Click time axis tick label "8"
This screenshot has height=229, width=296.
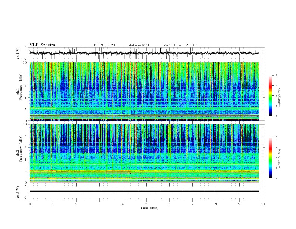216,204
